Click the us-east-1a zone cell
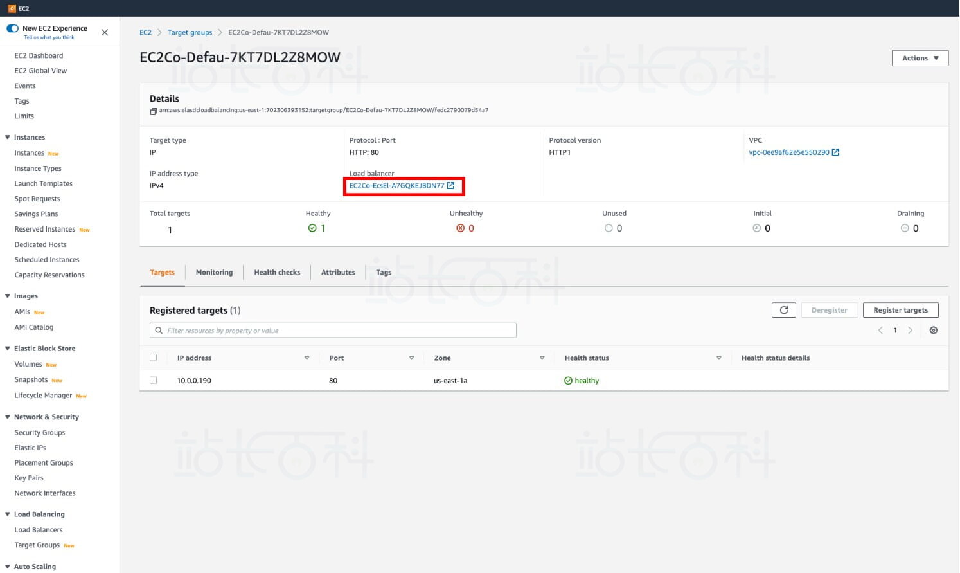The height and width of the screenshot is (573, 960). pyautogui.click(x=450, y=381)
